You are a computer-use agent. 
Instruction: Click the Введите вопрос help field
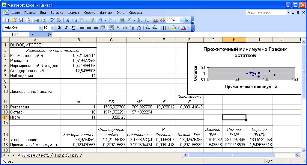point(267,13)
